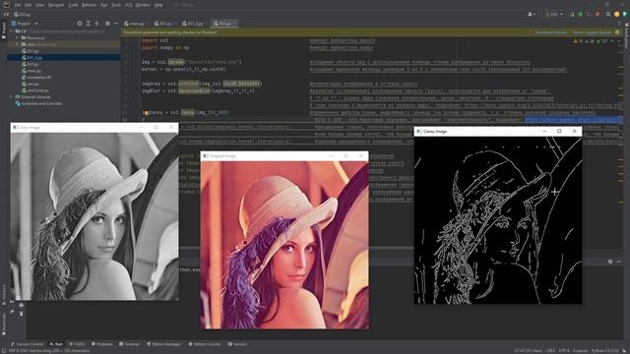
Task: Click the status bar icon at bottom left
Action: tap(4, 351)
